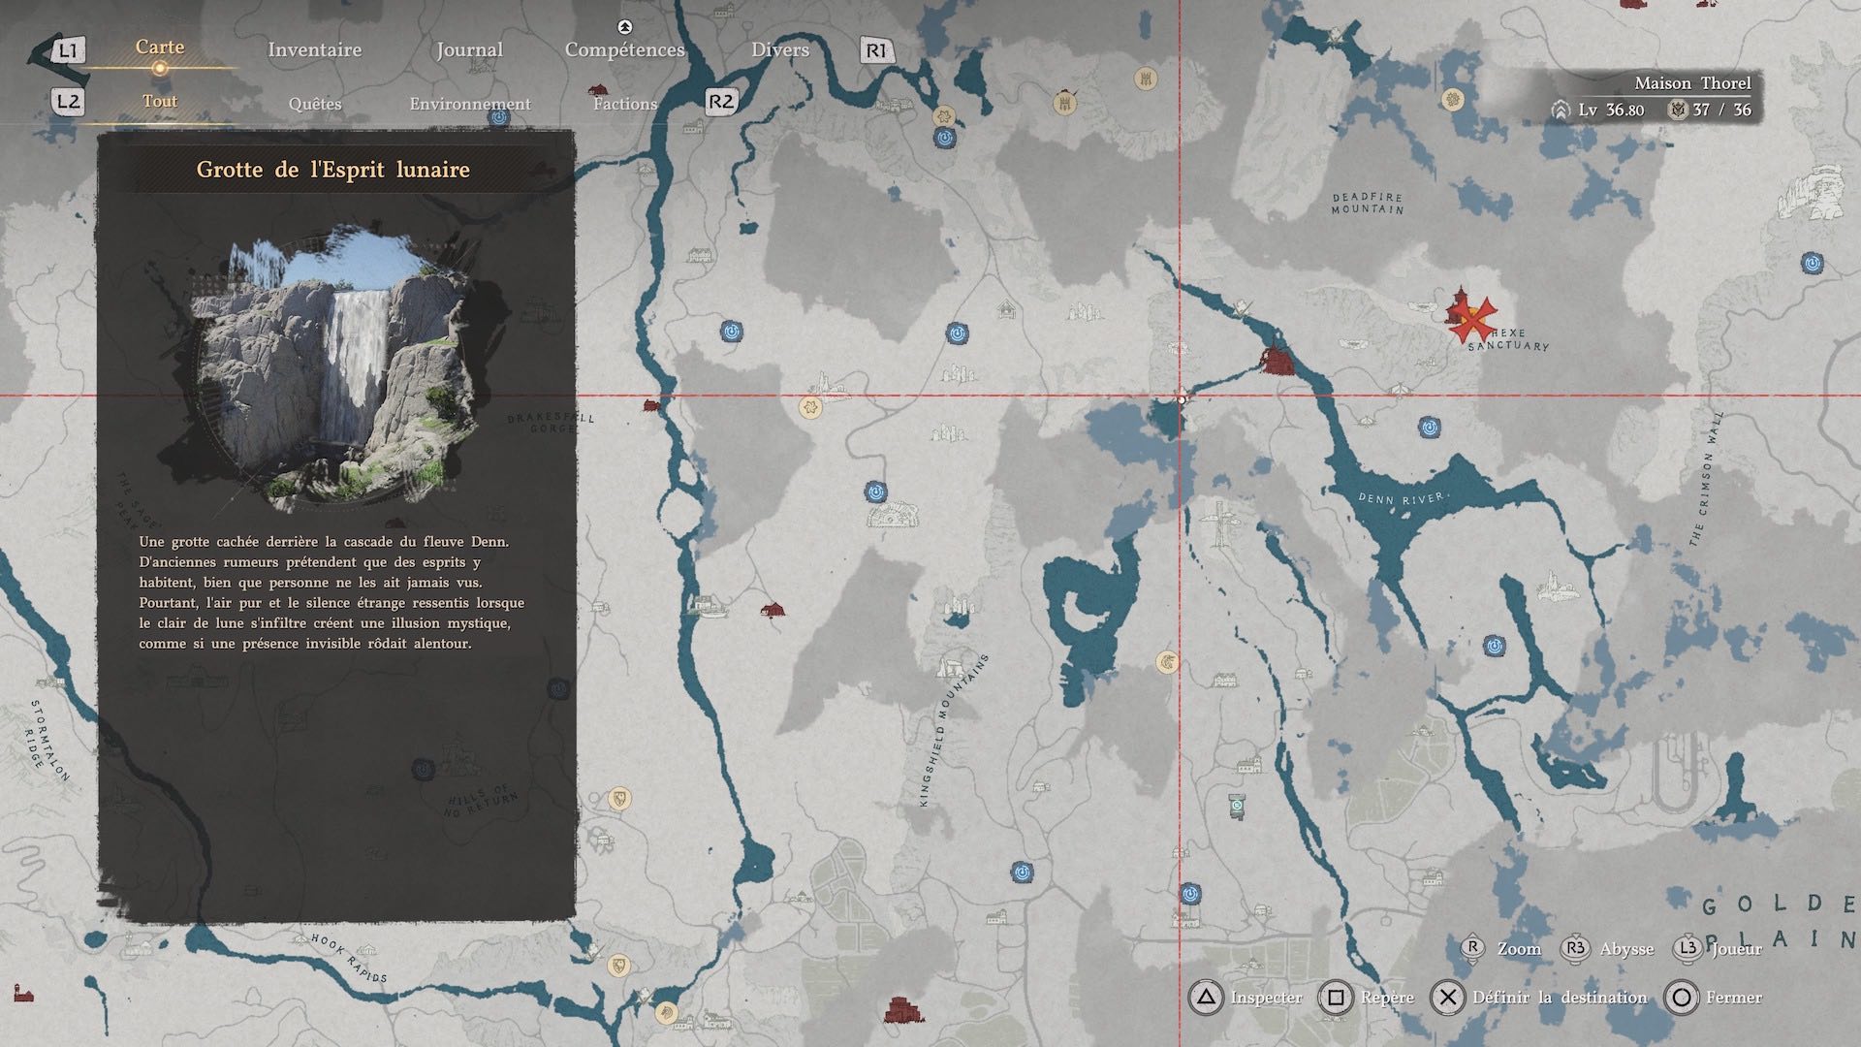Click the square Repère marker prompt
This screenshot has height=1047, width=1861.
[1367, 998]
